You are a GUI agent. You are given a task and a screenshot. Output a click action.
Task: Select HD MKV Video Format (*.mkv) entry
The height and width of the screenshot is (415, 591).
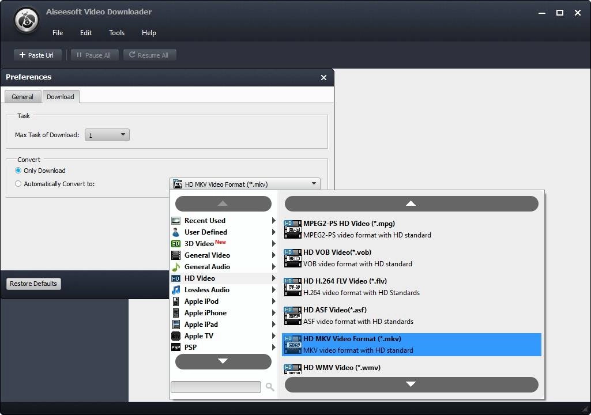tap(412, 345)
